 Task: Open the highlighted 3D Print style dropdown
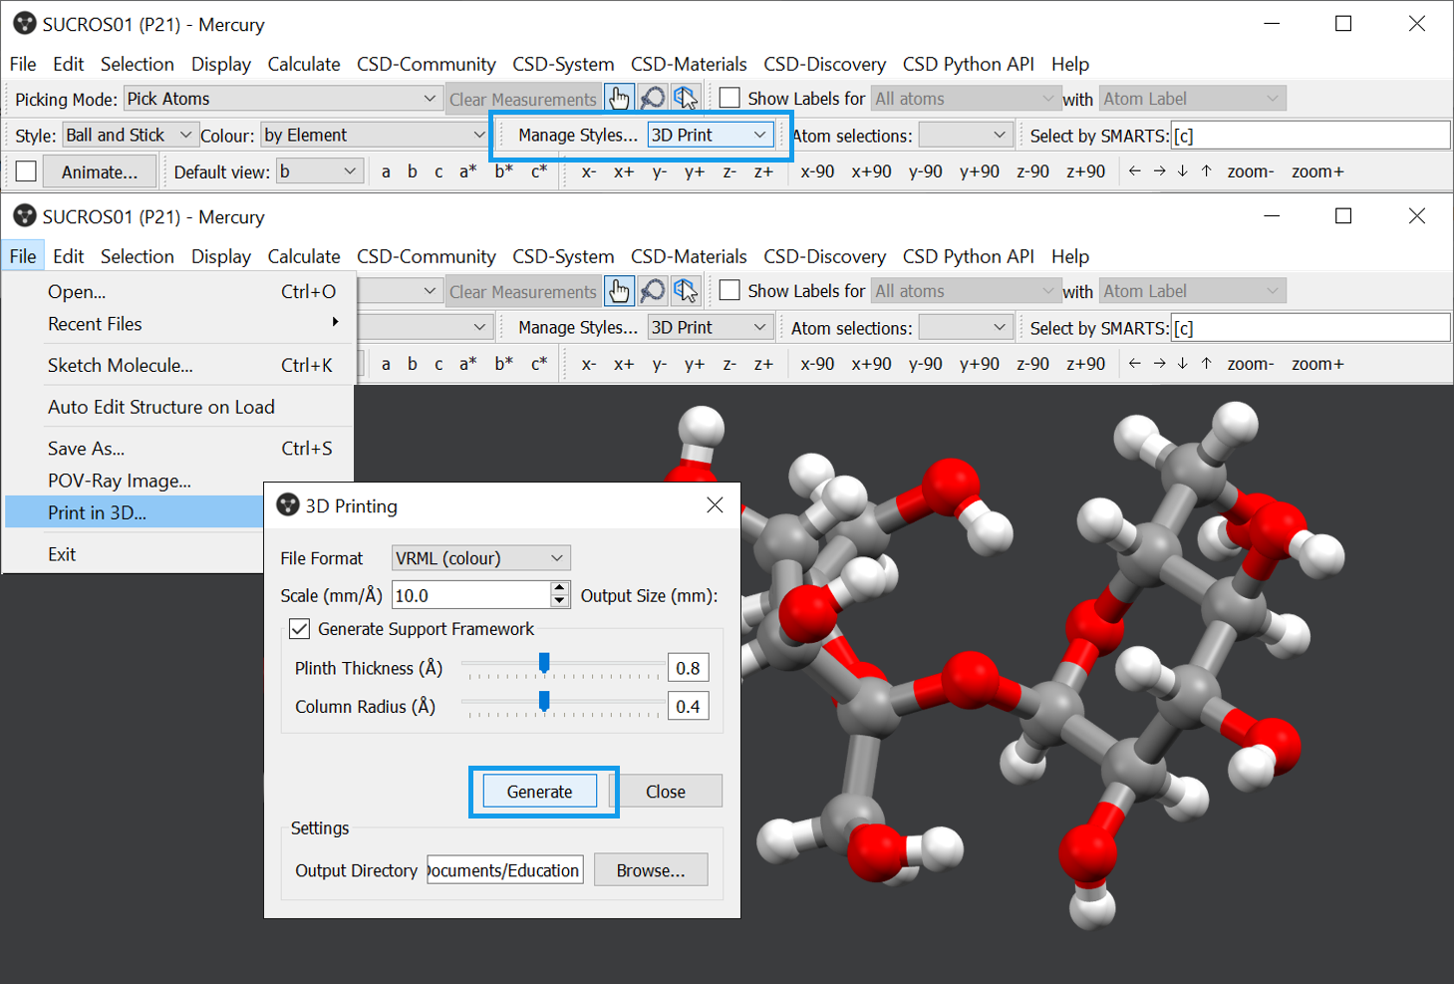pos(709,135)
